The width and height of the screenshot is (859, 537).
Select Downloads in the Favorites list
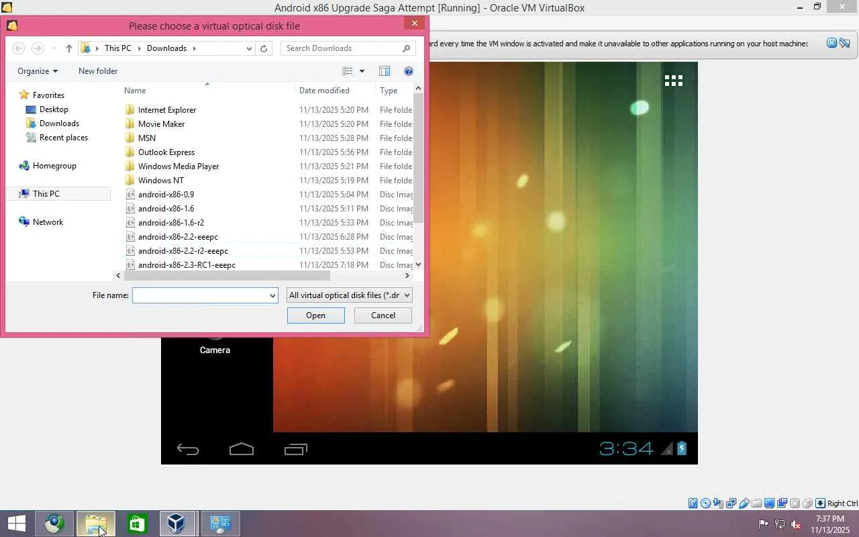pyautogui.click(x=59, y=124)
